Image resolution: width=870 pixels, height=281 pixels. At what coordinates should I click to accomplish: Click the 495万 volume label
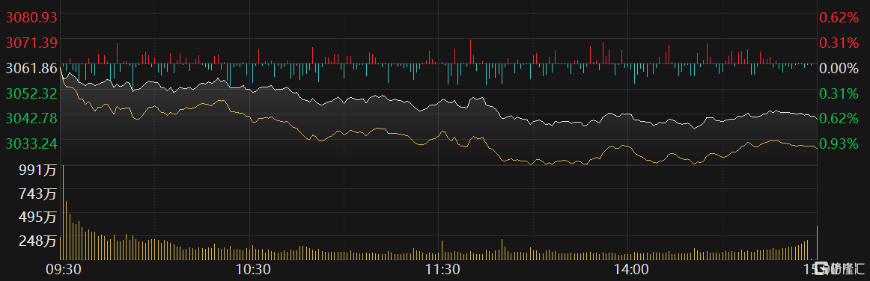coord(38,217)
